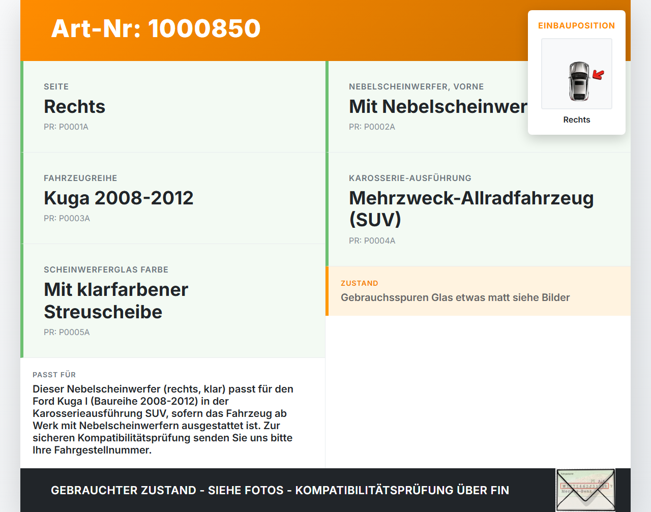Viewport: 651px width, 512px height.
Task: Click the Rechts label under the car diagram
Action: pos(576,119)
